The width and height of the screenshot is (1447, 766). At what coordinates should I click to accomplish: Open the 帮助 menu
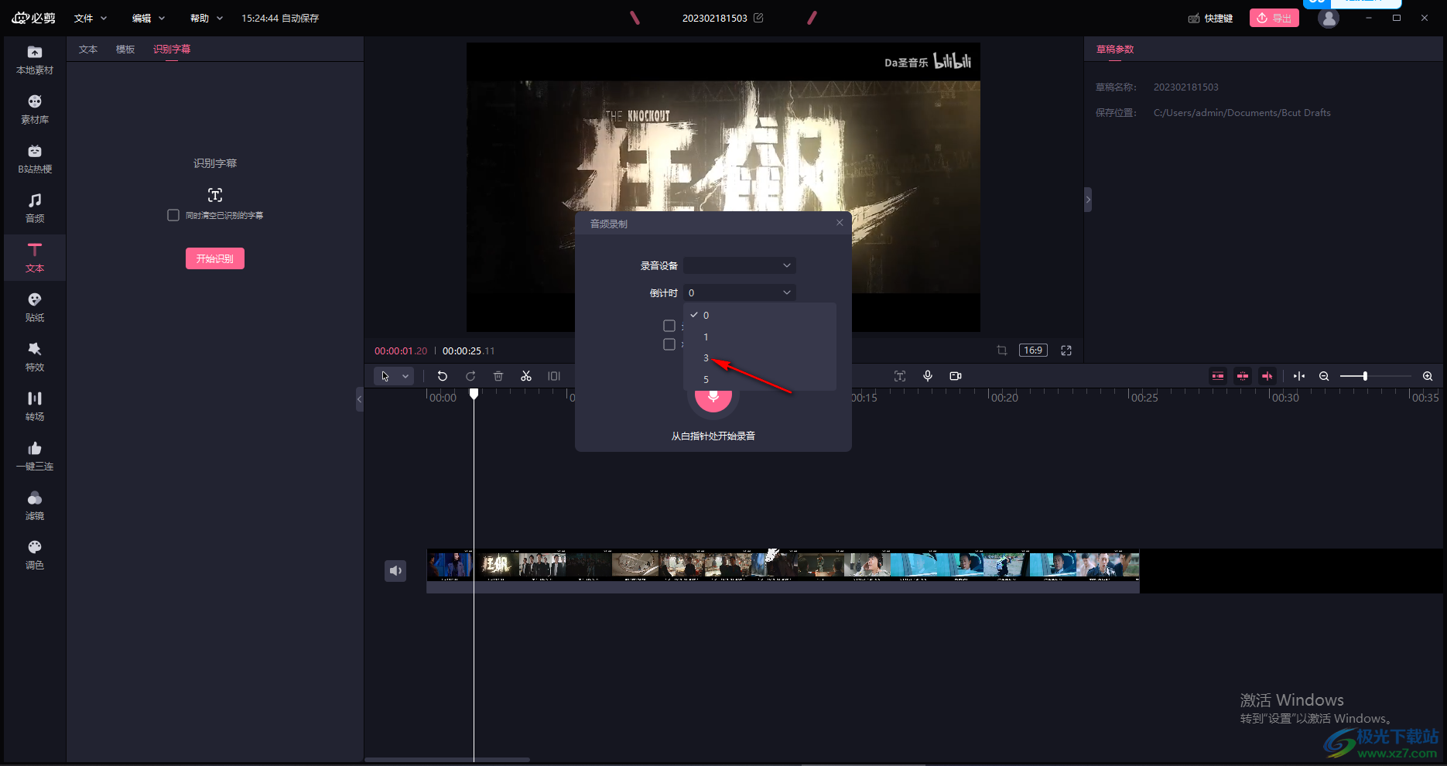207,18
